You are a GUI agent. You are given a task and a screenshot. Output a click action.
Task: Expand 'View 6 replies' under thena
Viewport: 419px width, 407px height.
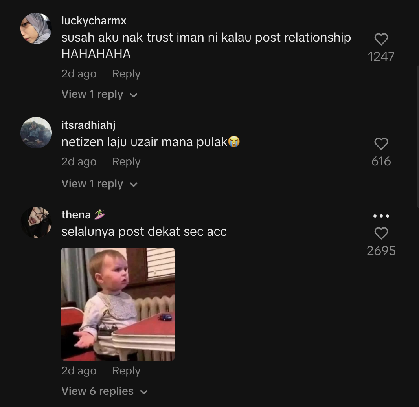(x=105, y=391)
